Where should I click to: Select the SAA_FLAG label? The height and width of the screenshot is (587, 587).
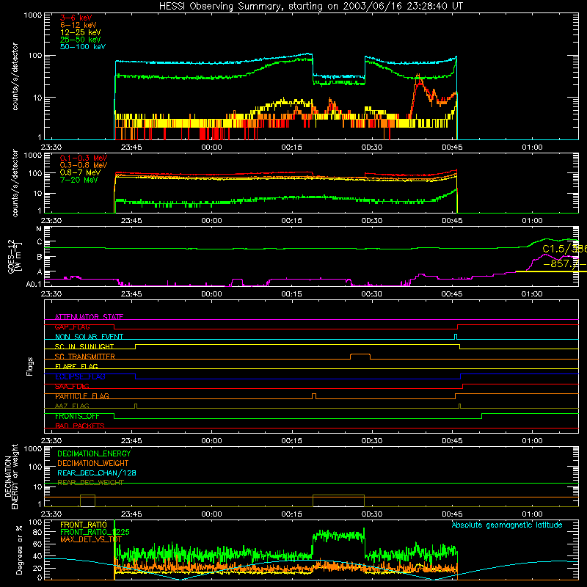(x=72, y=387)
